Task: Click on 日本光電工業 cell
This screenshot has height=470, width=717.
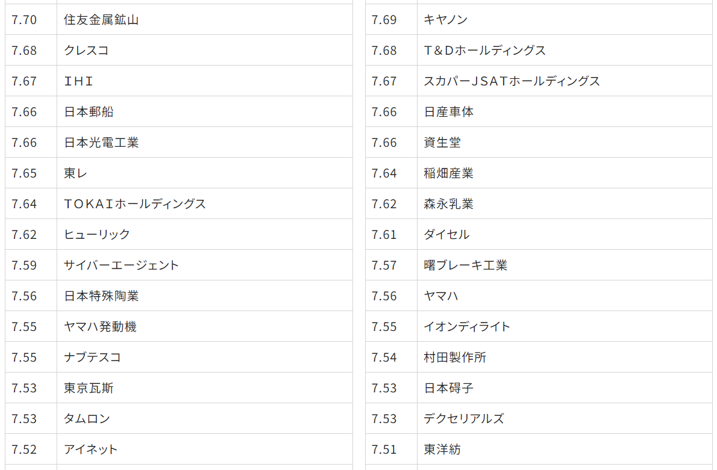Action: coord(101,143)
